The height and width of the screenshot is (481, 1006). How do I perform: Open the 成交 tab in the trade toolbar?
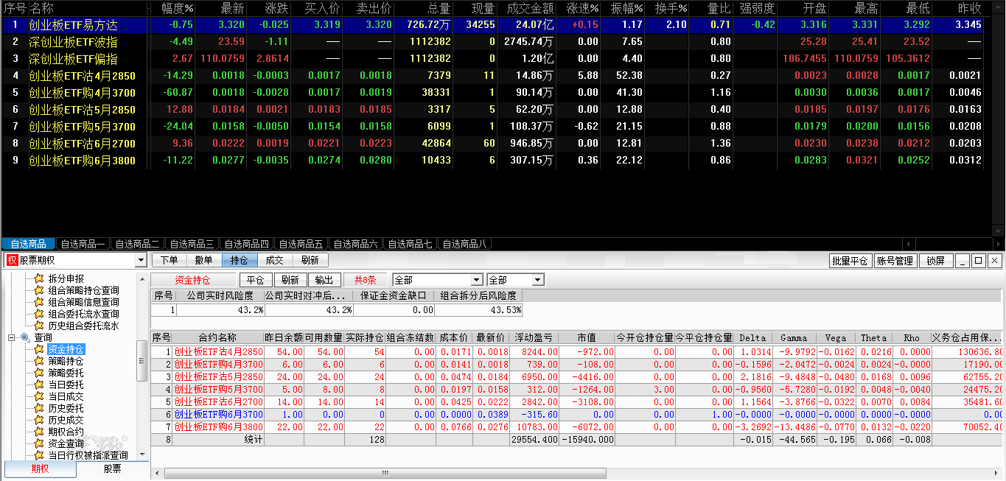[x=274, y=260]
